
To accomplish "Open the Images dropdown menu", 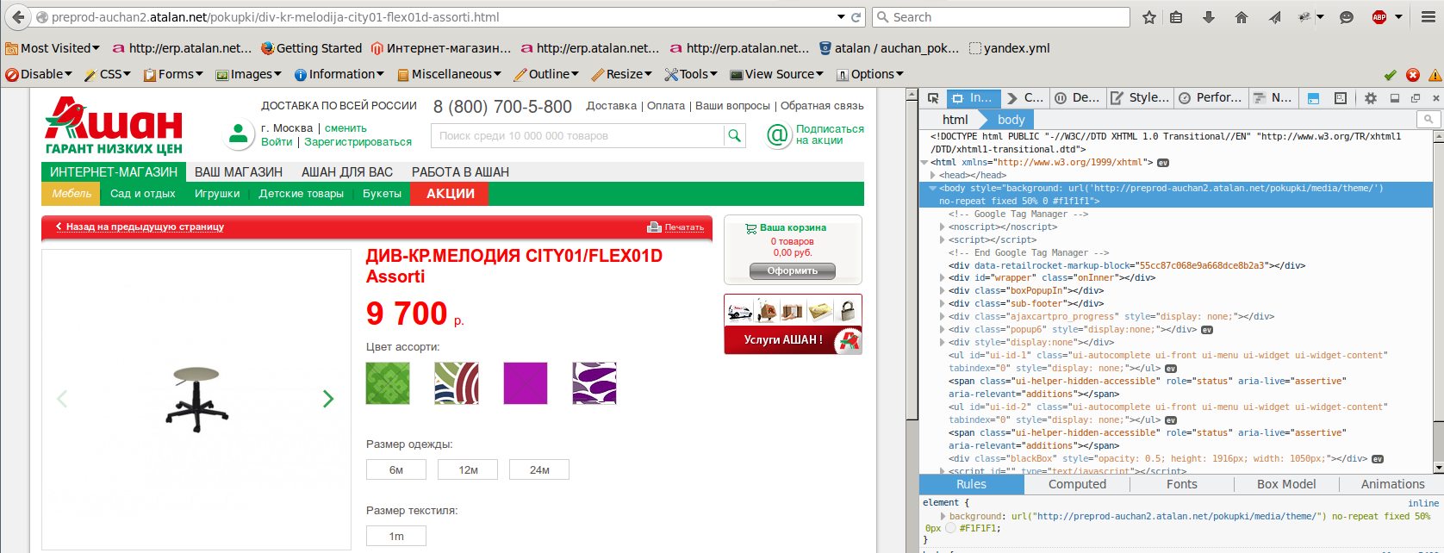I will 248,74.
